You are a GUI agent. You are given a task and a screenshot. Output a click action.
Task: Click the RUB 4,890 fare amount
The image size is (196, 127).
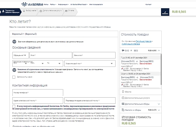[x=152, y=51]
